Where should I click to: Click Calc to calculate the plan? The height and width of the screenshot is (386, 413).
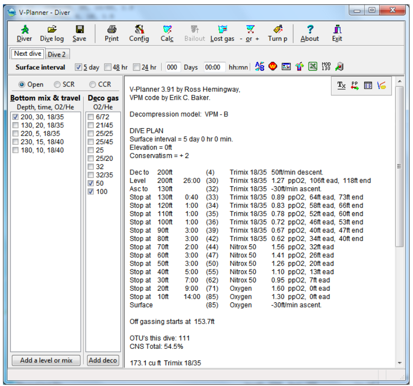tap(167, 33)
